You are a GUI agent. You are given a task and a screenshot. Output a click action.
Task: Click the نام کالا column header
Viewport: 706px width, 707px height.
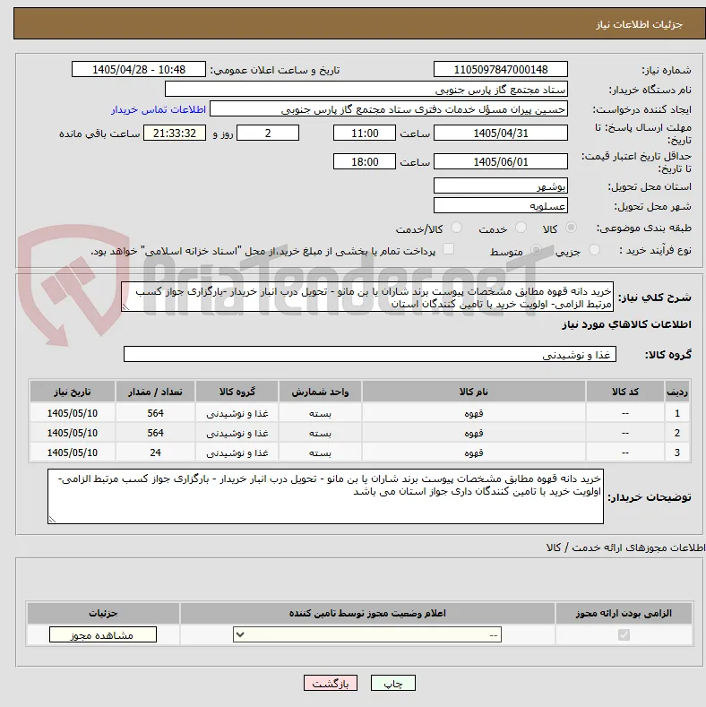[473, 392]
